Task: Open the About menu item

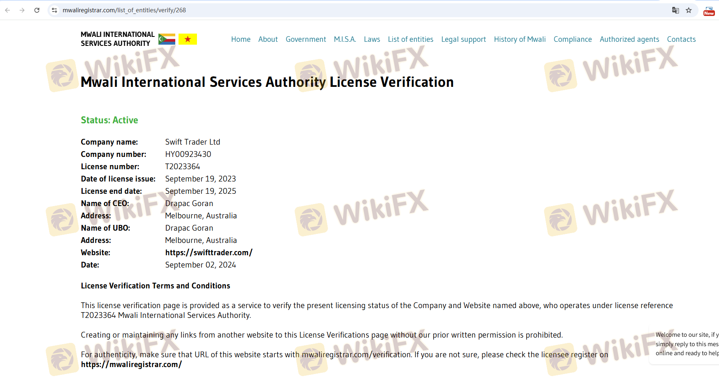Action: click(x=268, y=39)
